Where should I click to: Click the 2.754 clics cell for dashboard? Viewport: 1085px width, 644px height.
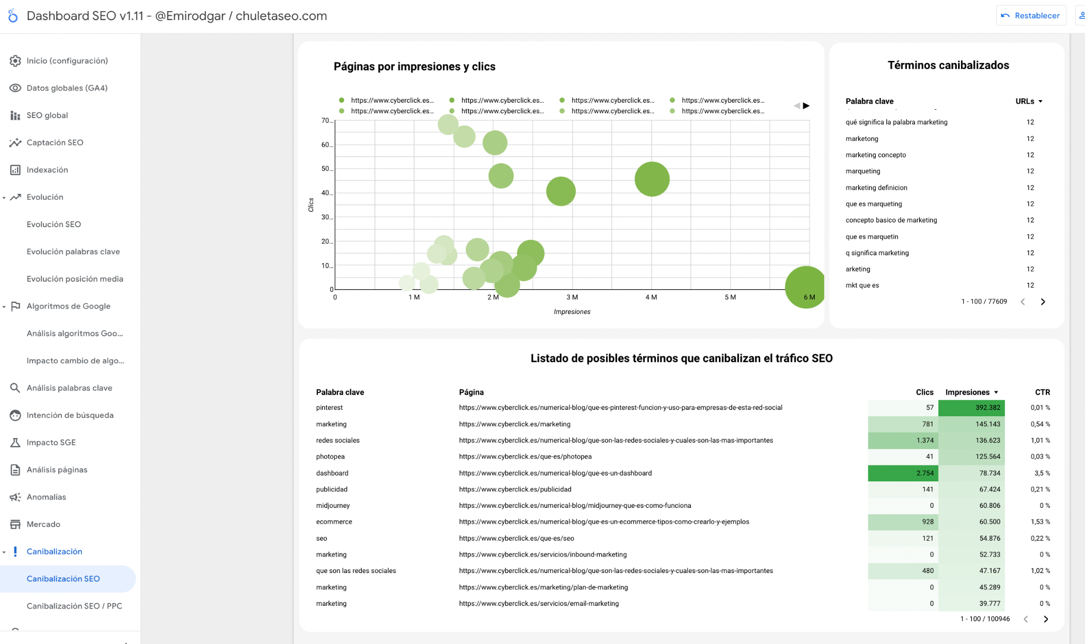[x=903, y=473]
